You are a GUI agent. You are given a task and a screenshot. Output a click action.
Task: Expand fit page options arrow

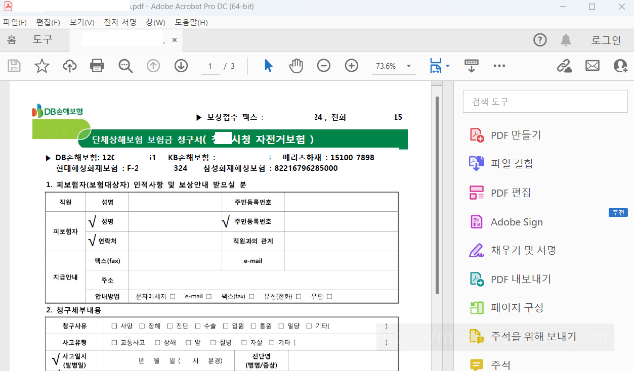447,66
